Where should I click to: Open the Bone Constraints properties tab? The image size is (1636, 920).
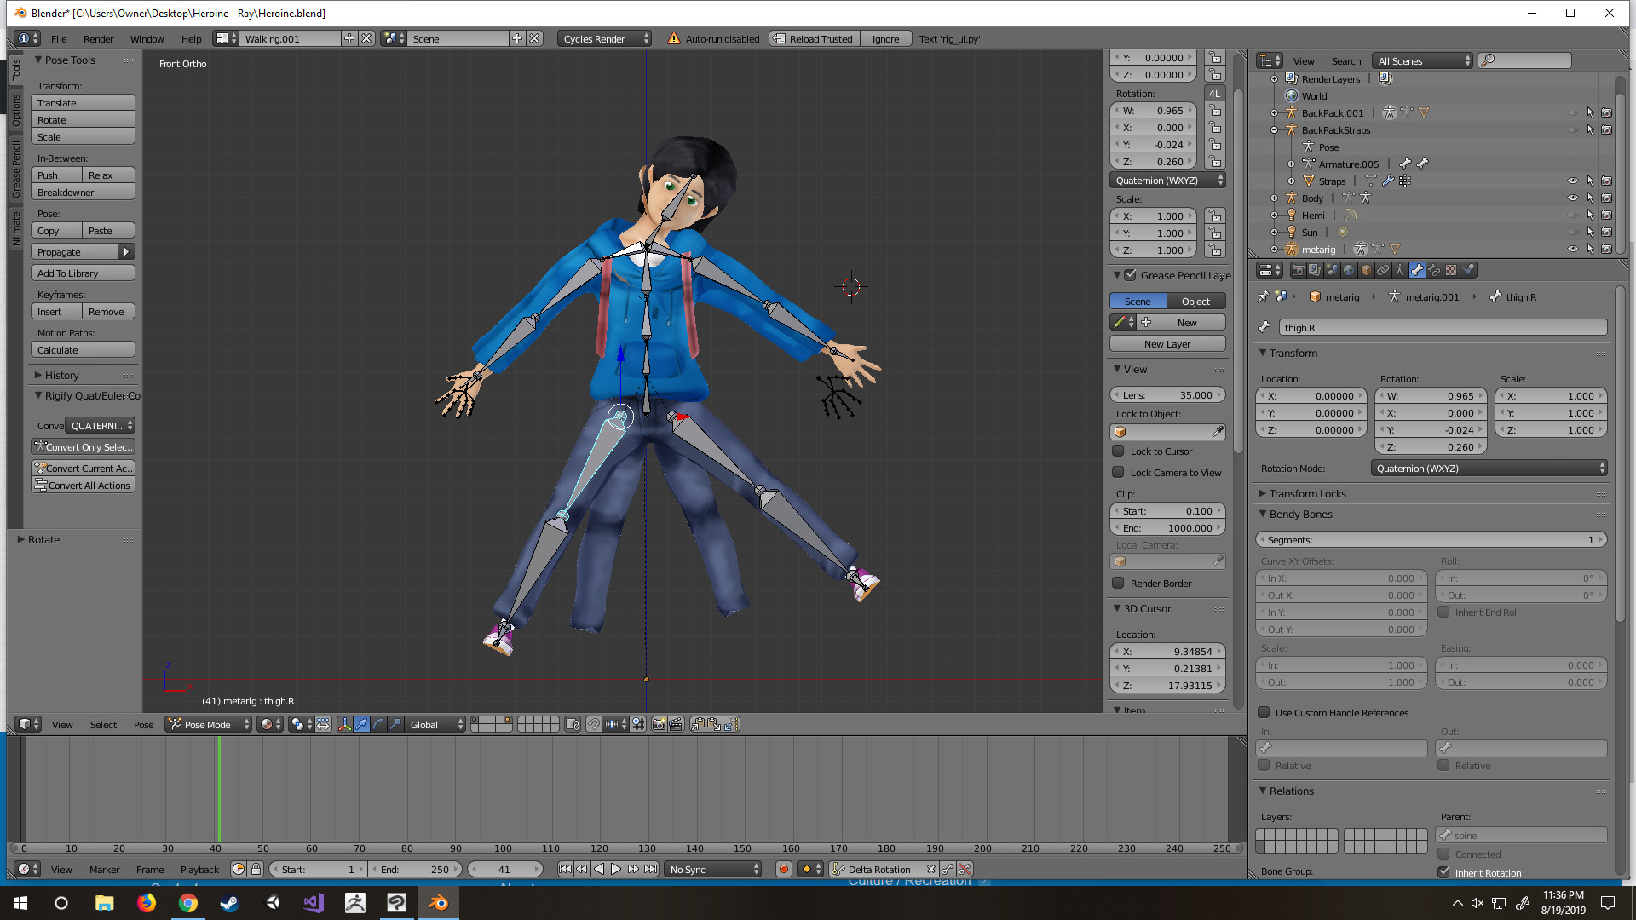[1434, 271]
